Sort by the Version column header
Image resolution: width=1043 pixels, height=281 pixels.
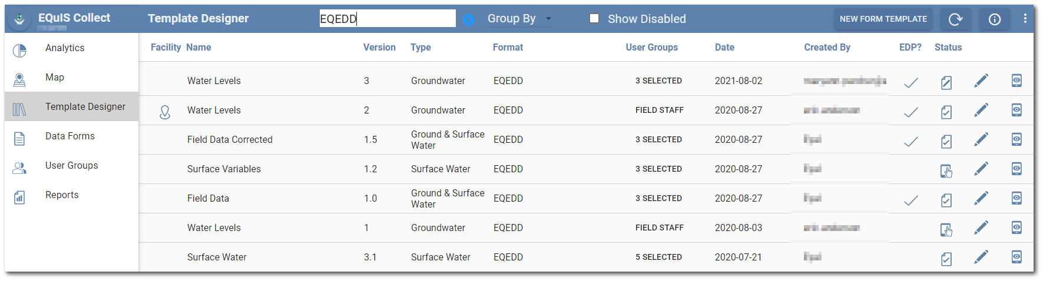click(x=379, y=48)
